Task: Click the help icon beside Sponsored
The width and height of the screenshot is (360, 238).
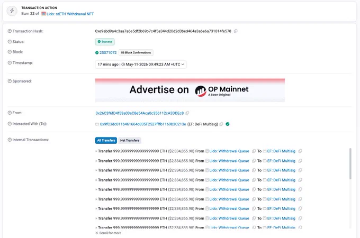Action: (x=10, y=81)
